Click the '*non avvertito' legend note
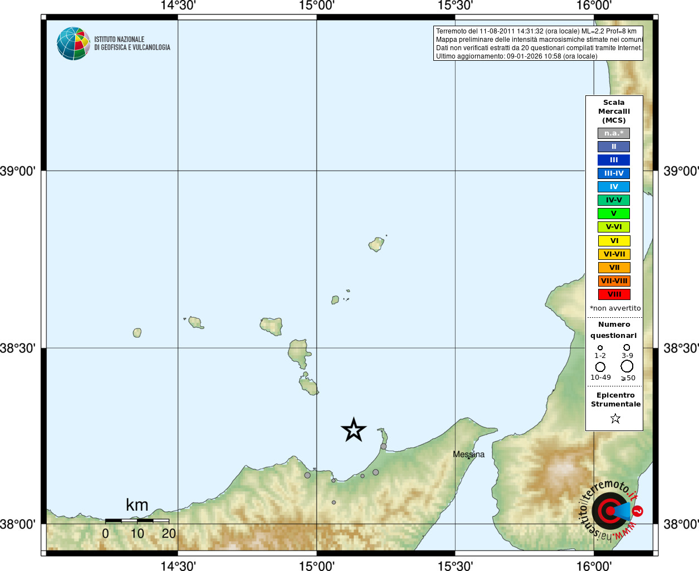 click(615, 308)
